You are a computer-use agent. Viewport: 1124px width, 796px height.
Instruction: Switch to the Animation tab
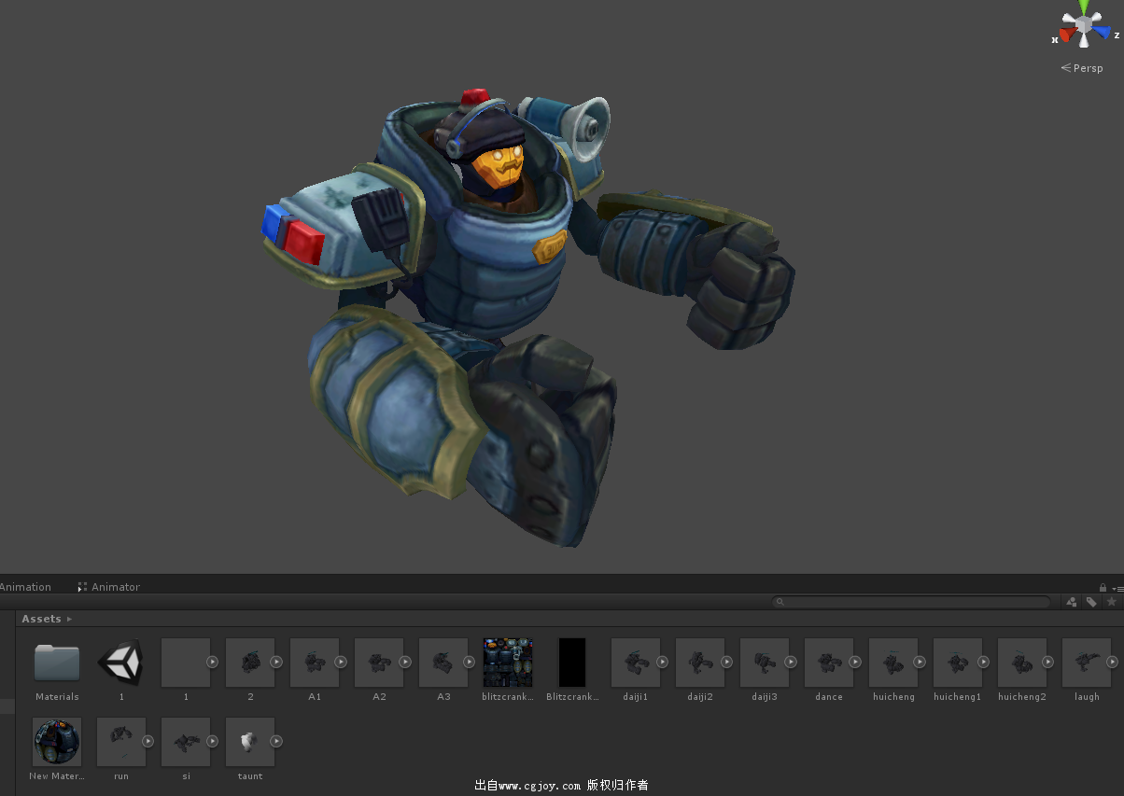[x=25, y=587]
